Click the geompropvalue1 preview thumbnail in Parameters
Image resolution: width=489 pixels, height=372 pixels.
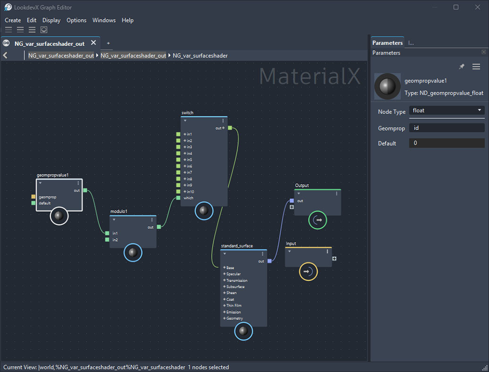[387, 87]
